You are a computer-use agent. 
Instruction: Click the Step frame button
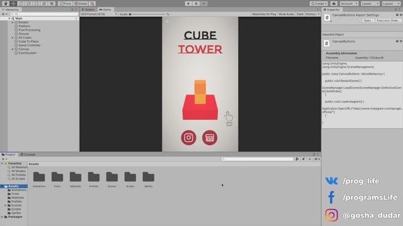point(204,4)
